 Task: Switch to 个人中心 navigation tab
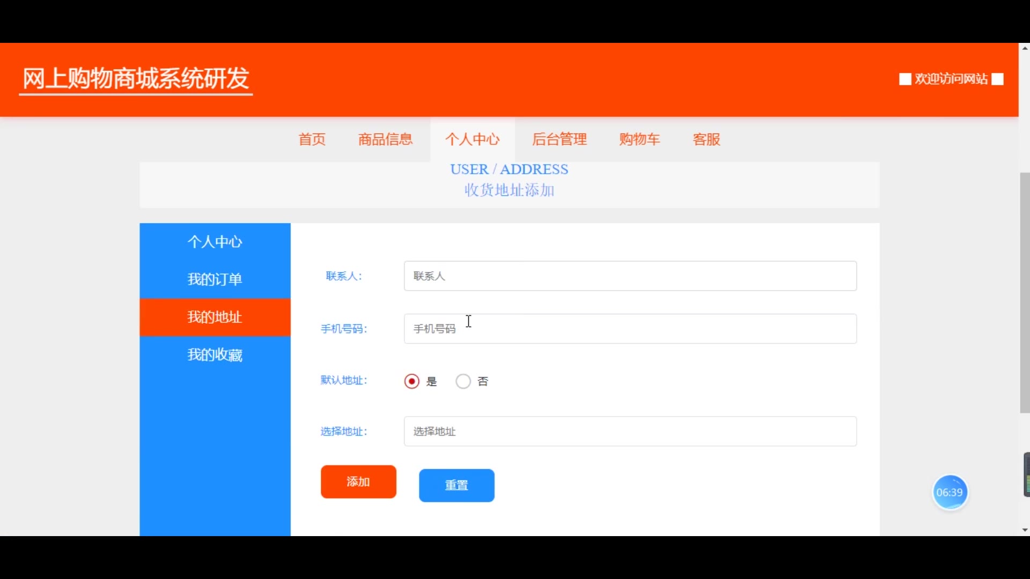(472, 139)
